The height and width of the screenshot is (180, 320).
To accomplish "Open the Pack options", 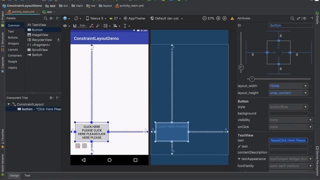I will click(106, 25).
